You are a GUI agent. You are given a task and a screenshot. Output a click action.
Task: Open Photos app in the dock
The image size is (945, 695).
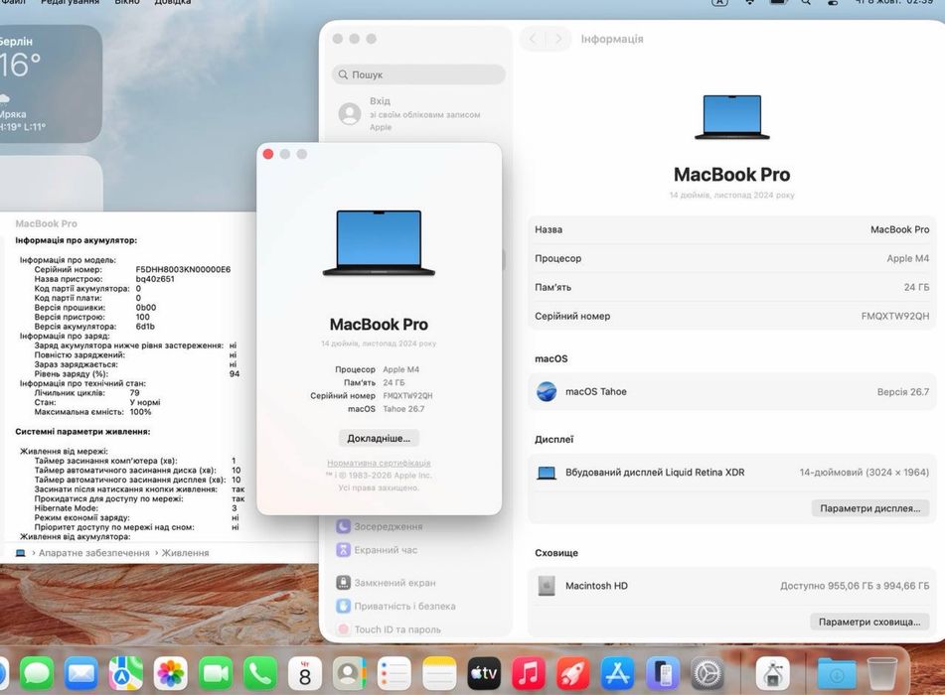[171, 673]
